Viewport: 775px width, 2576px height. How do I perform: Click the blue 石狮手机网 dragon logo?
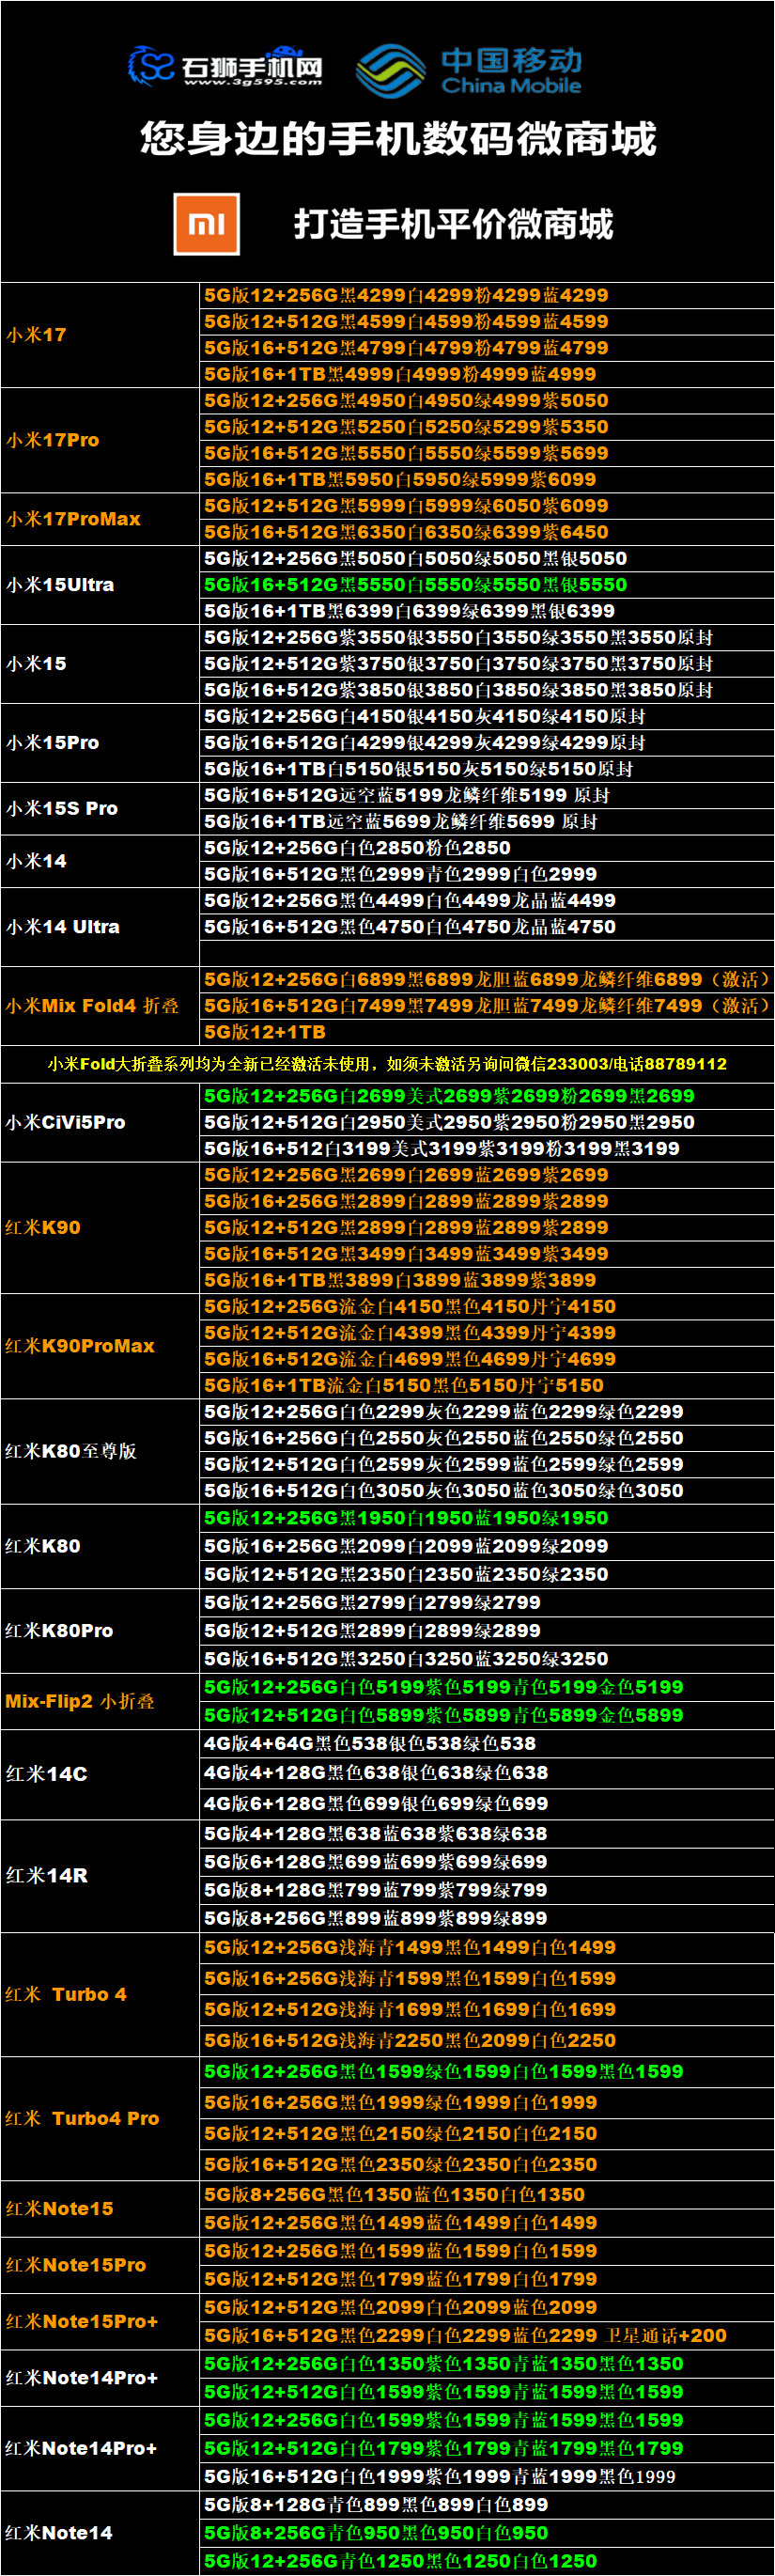151,66
